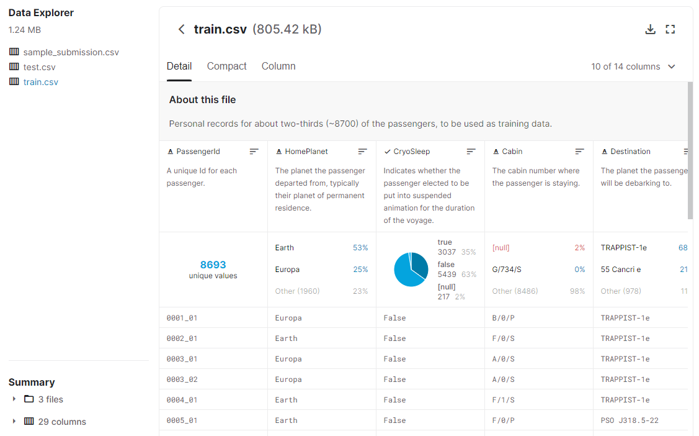Click the Earth 53% distribution row

321,248
